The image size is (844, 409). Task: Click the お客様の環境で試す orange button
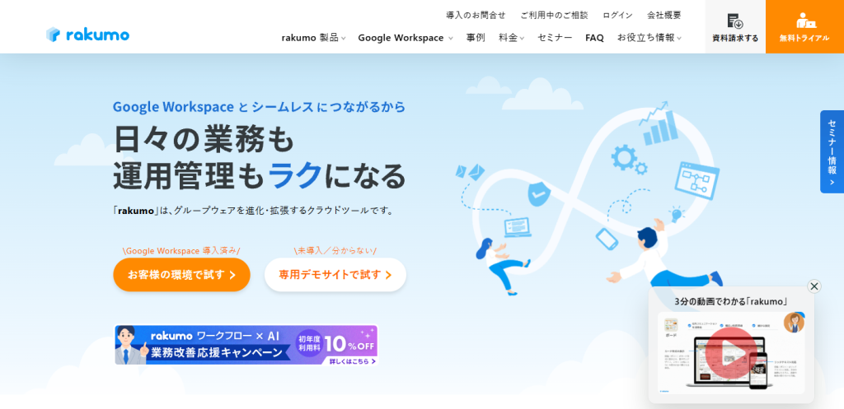pos(181,275)
